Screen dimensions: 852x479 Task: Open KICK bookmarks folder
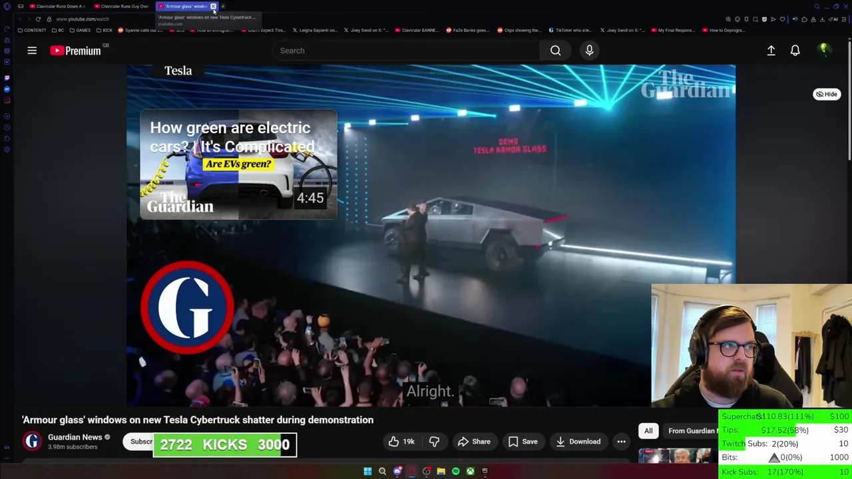click(105, 30)
